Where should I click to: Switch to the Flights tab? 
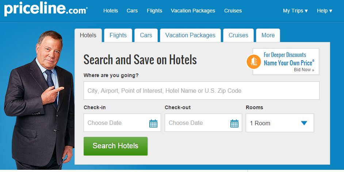[118, 35]
